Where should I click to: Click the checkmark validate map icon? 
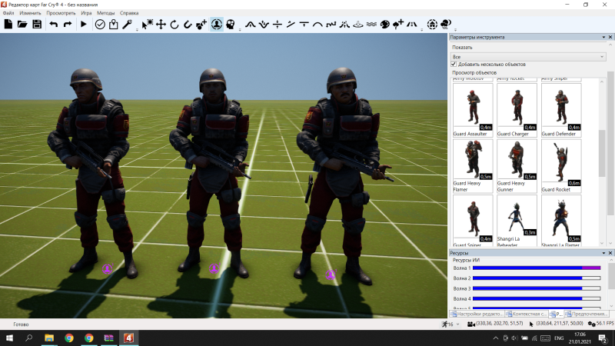pos(100,25)
